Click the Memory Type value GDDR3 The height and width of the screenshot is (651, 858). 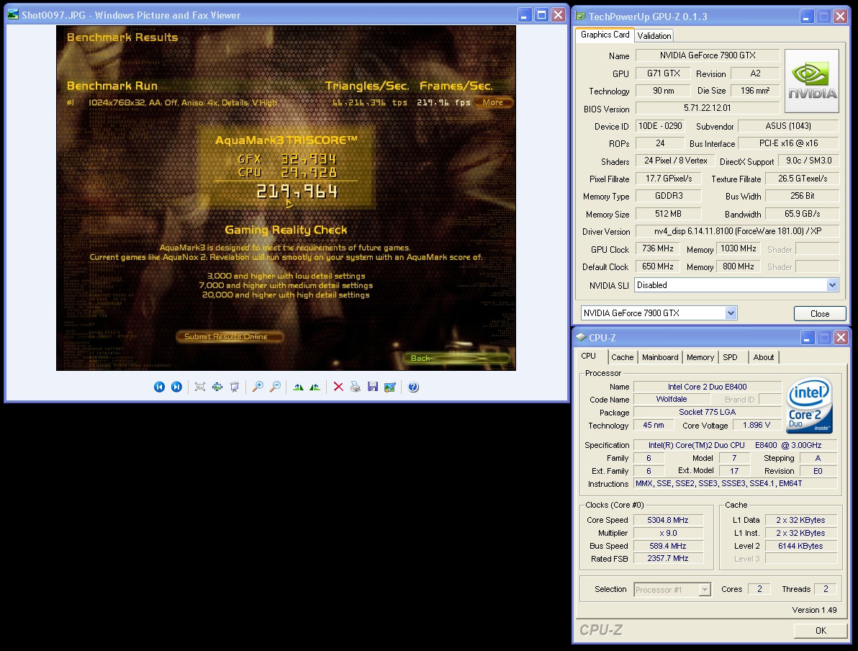click(668, 196)
